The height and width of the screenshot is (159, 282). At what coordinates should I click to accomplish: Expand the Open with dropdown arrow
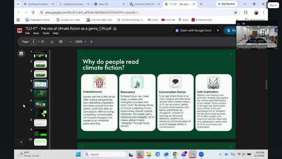(x=218, y=31)
